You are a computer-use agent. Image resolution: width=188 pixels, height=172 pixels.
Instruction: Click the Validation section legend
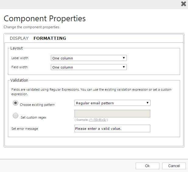tap(19, 80)
